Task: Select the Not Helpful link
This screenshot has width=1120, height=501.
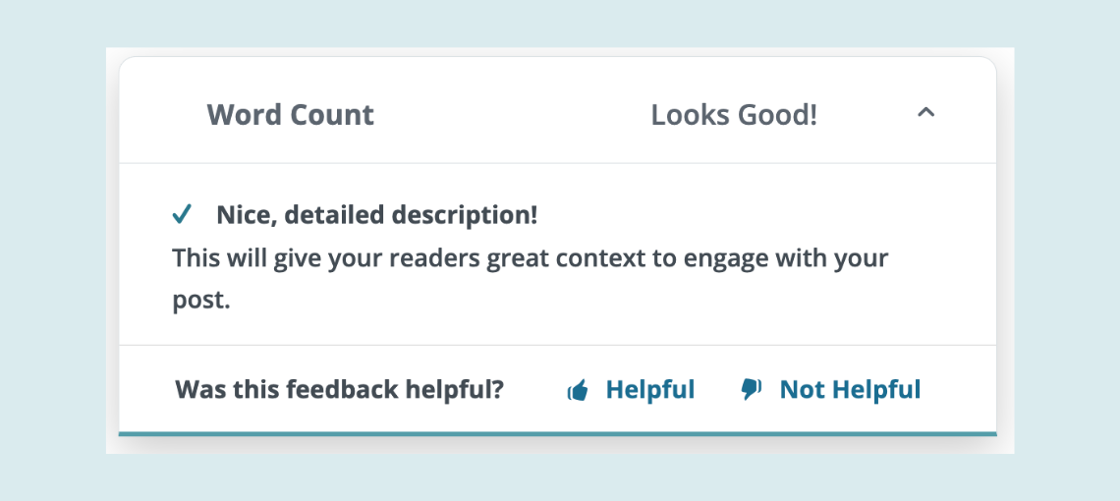Action: 850,390
